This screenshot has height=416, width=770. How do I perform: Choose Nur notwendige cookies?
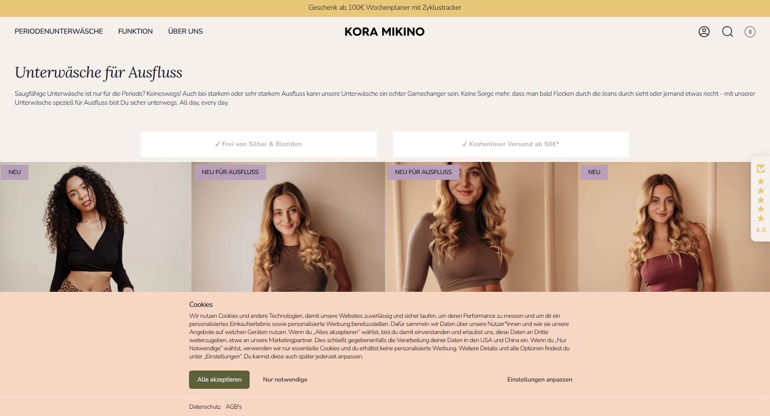[285, 379]
